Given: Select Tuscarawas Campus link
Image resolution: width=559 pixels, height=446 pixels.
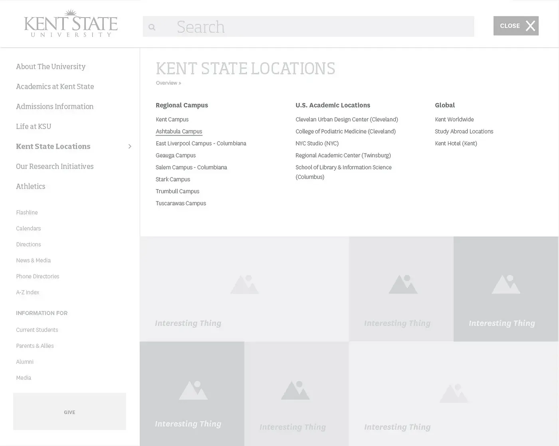Looking at the screenshot, I should [181, 203].
